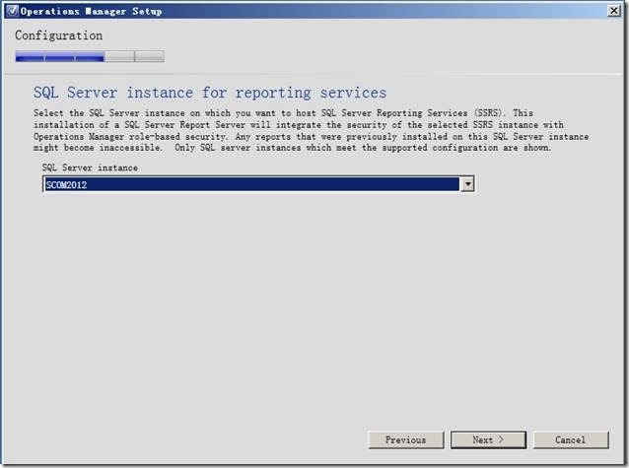
Task: Click the Configuration progress bar
Action: click(x=90, y=56)
